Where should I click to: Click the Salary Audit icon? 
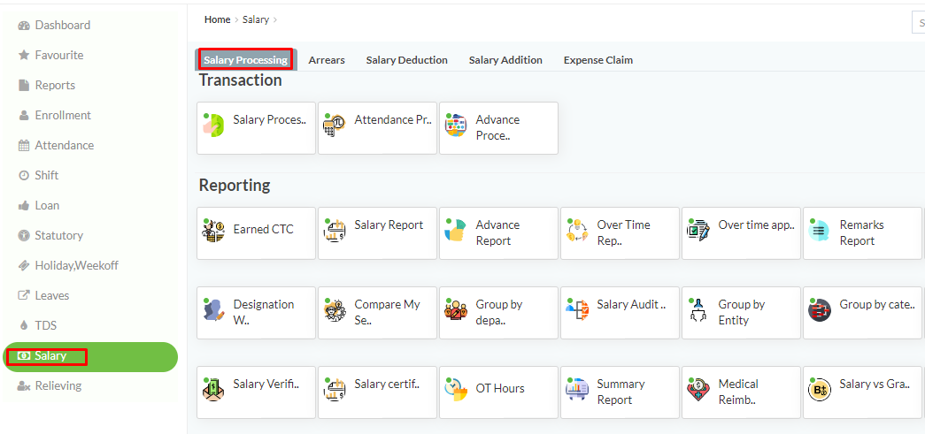577,309
